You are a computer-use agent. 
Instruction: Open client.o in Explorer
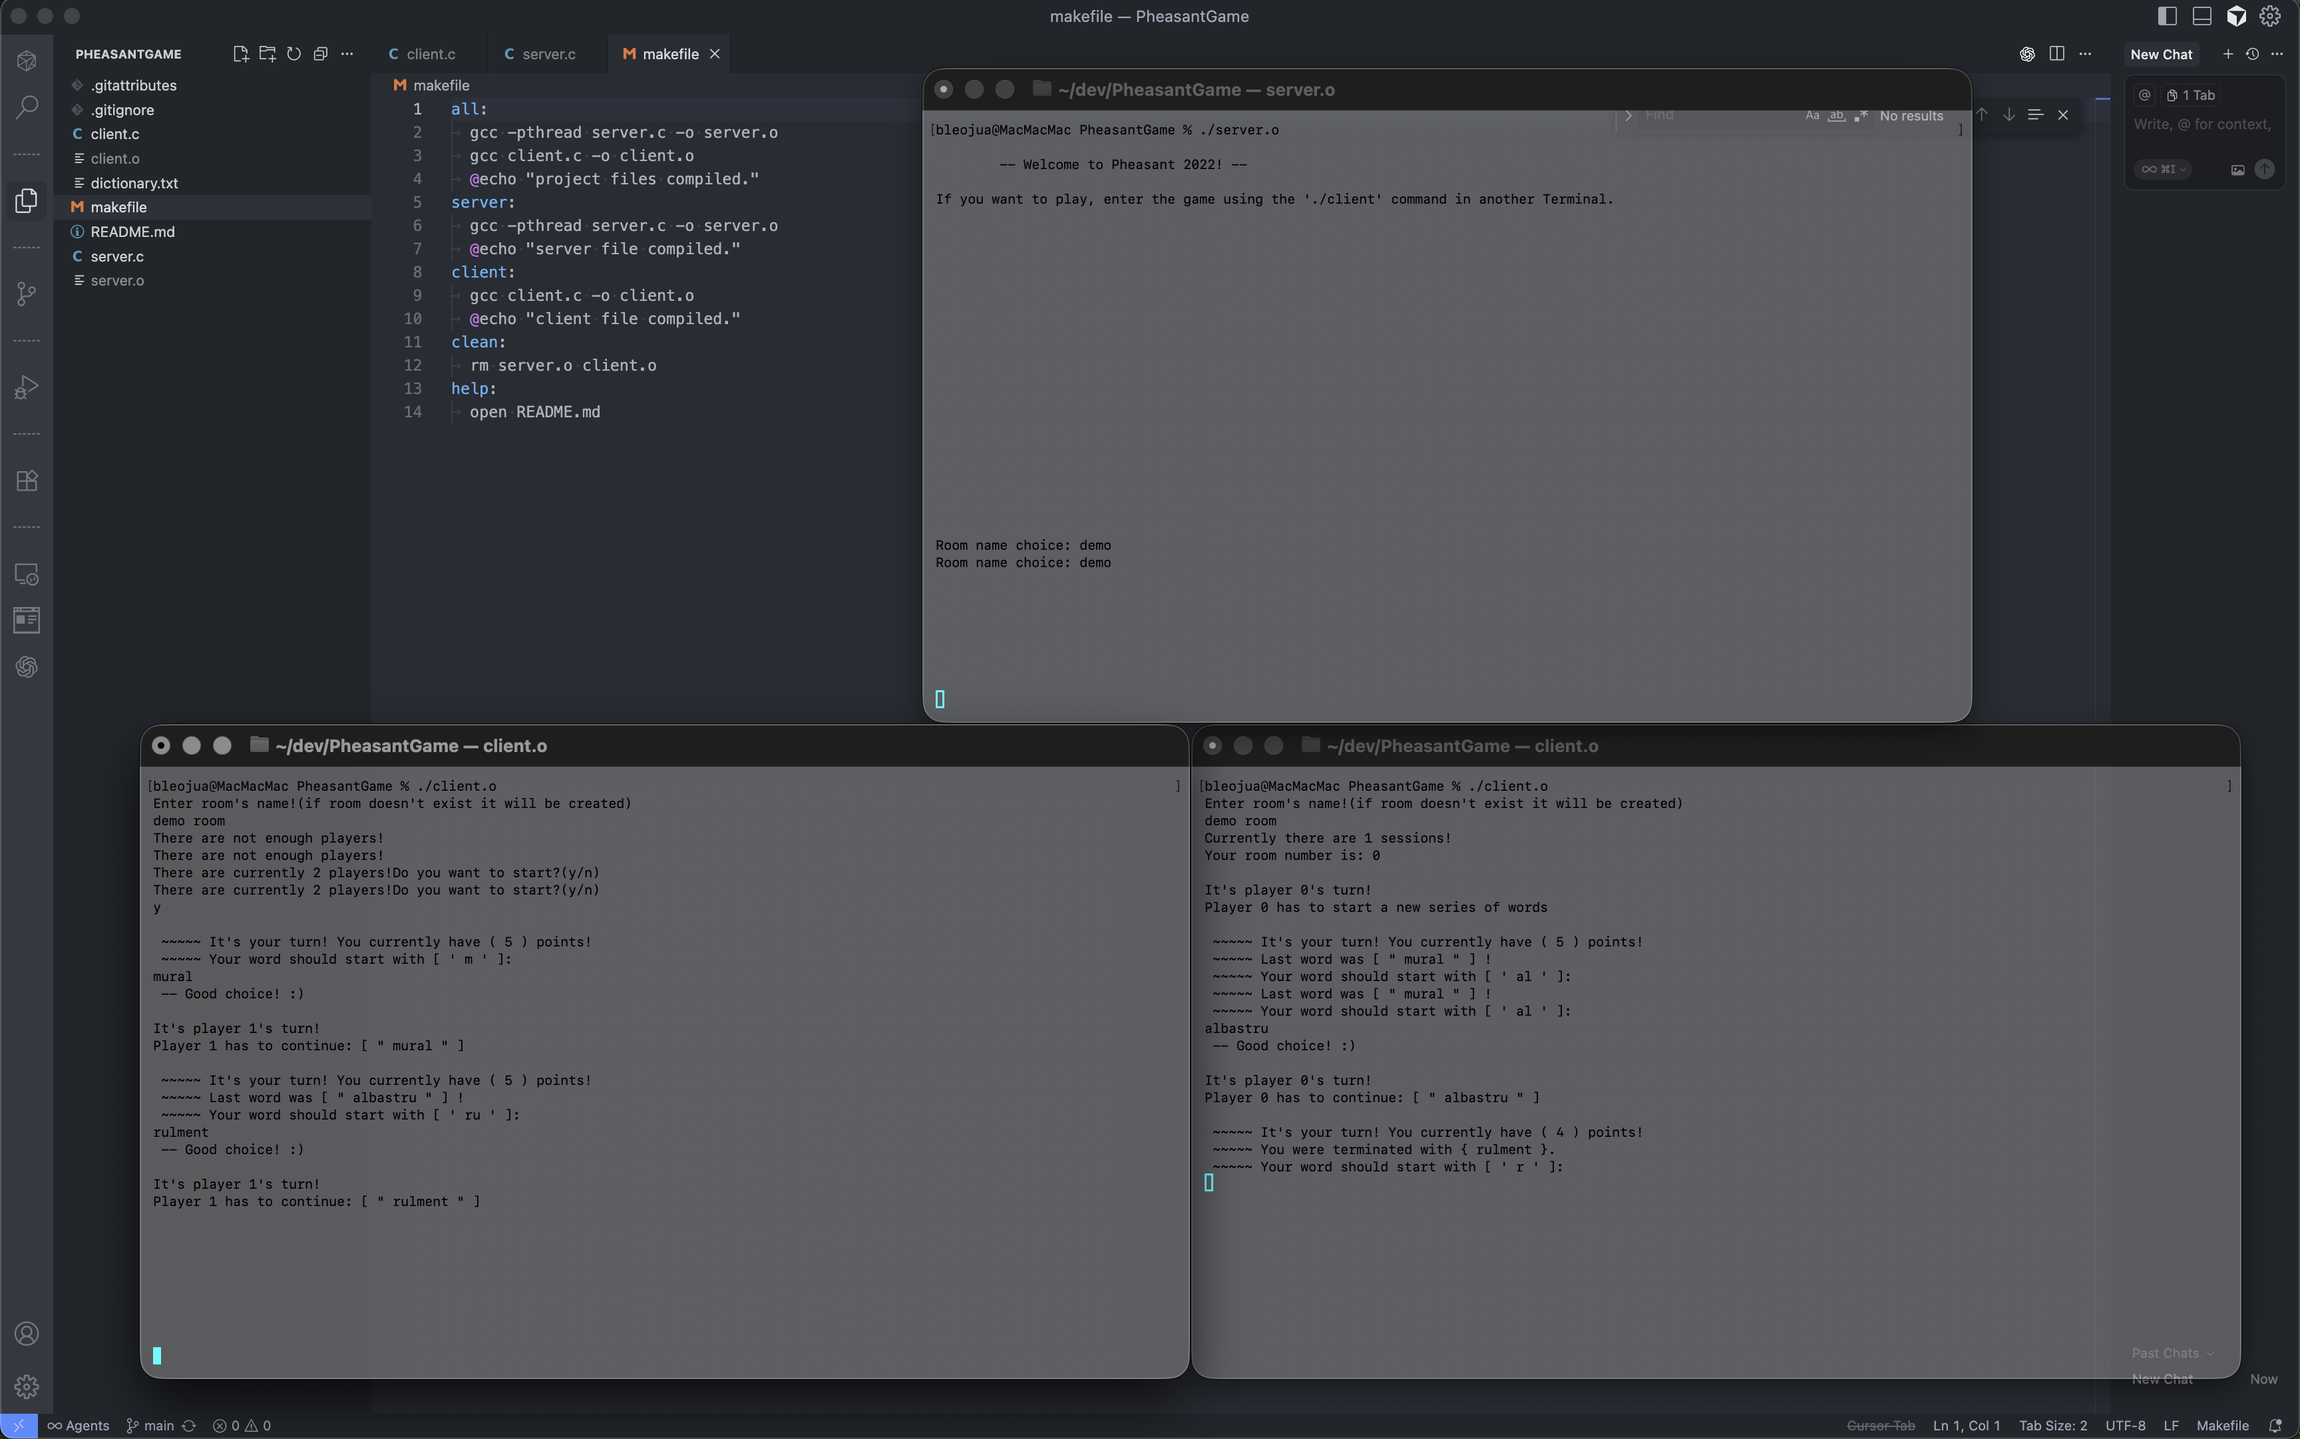[x=212, y=158]
